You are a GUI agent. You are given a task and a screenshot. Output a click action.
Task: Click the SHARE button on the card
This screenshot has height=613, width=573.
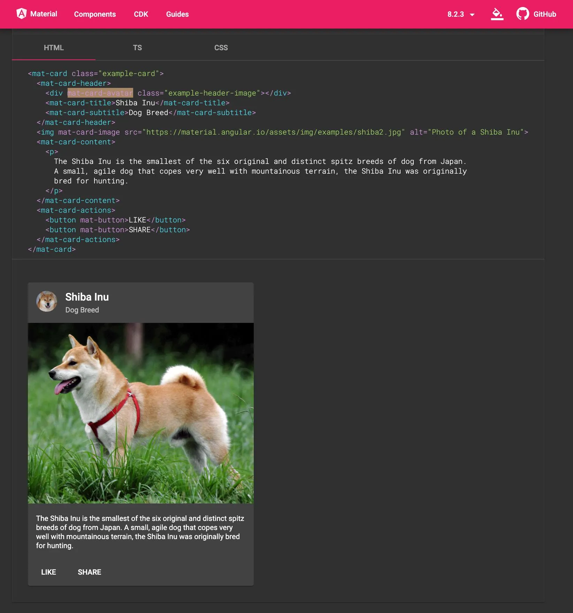90,572
